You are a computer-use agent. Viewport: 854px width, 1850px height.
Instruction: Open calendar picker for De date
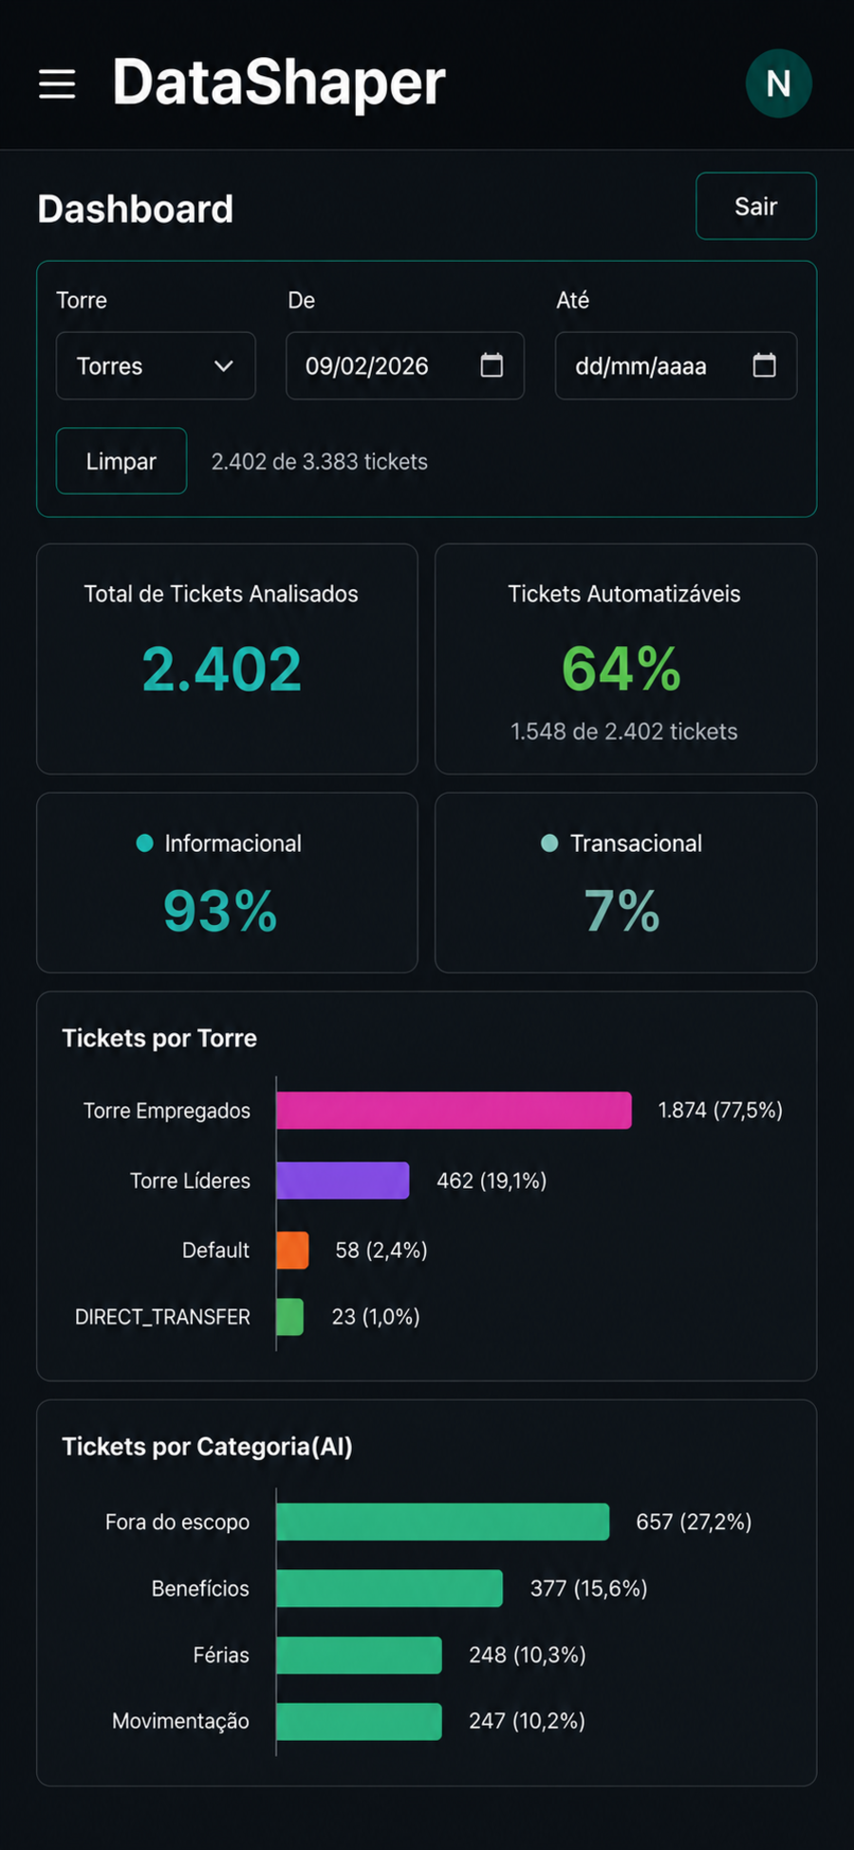(492, 365)
